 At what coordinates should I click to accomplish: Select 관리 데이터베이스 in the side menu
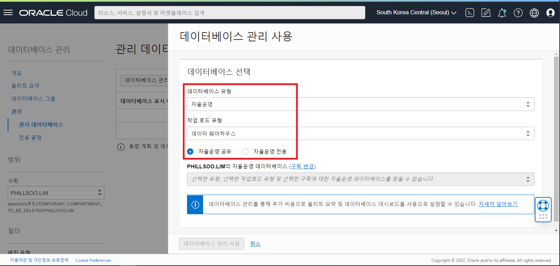[x=41, y=125]
